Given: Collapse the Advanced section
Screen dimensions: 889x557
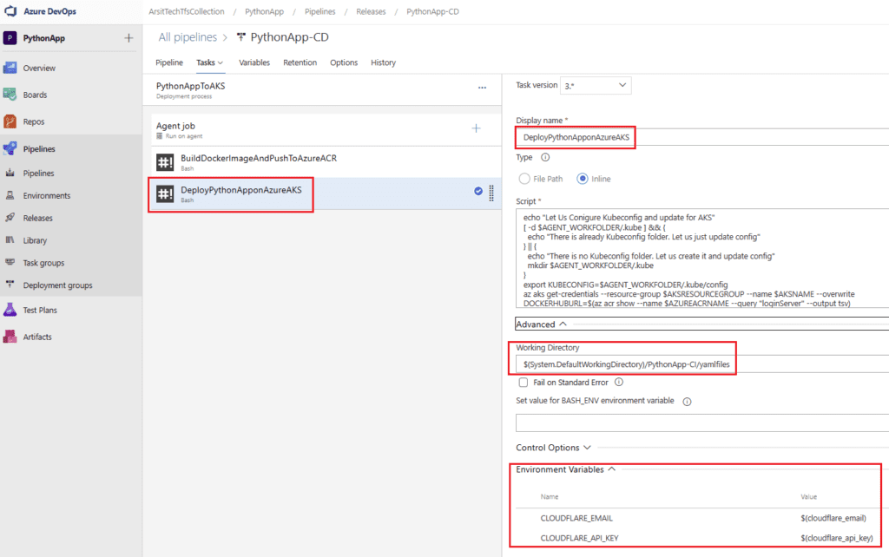Looking at the screenshot, I should coord(541,324).
